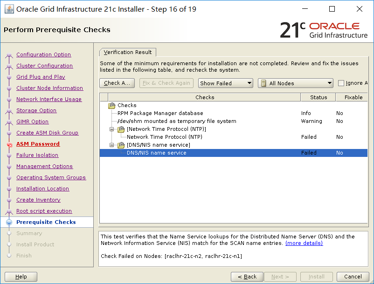The image size is (374, 284).
Task: Go to the Create ASM Disk Group step
Action: [48, 133]
